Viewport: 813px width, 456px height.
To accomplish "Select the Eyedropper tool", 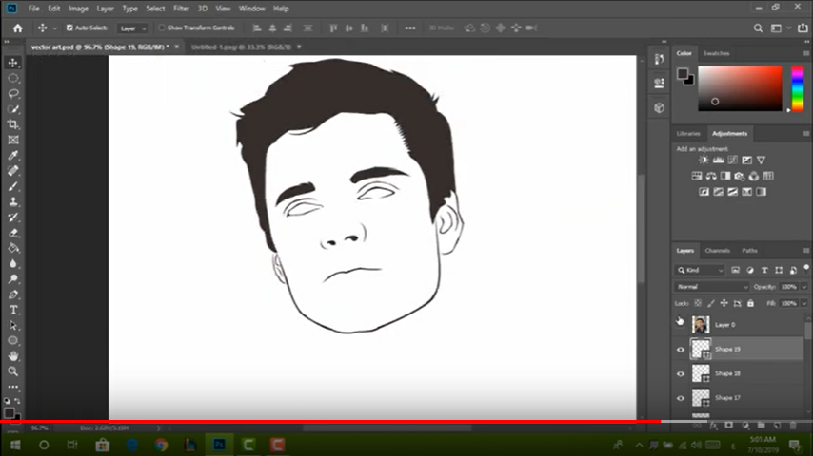I will [13, 155].
